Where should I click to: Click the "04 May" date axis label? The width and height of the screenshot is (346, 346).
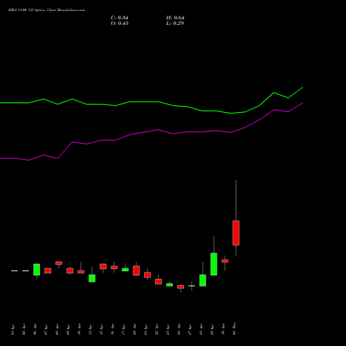pyautogui.click(x=235, y=329)
